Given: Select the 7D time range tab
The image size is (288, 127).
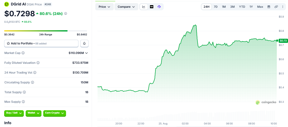Looking at the screenshot, I should point(216,7).
